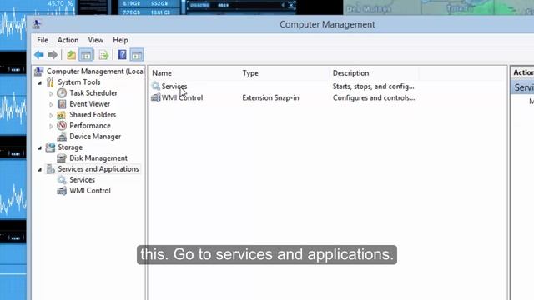Click the WMI Control icon in center list
Viewport: 534px width, 300px height.
click(x=156, y=97)
